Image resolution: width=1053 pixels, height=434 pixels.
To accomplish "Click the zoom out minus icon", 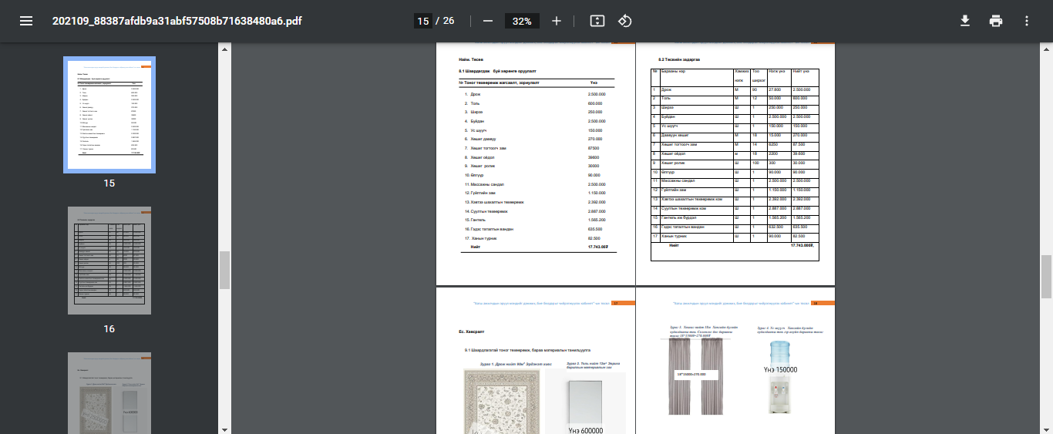I will click(x=487, y=21).
